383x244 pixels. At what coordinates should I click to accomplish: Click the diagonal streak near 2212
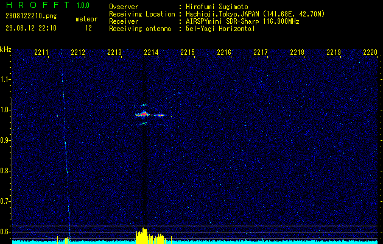click(x=65, y=152)
